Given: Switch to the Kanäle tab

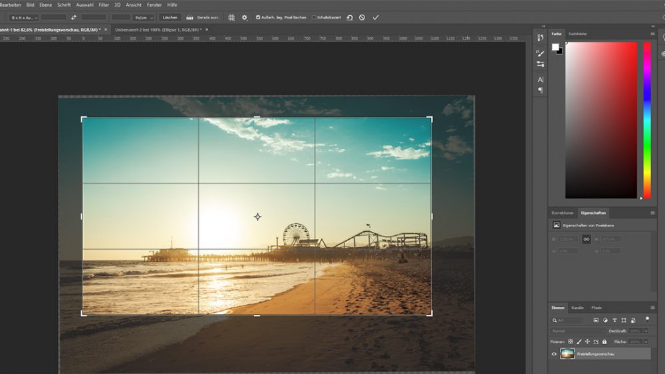Looking at the screenshot, I should (x=578, y=308).
